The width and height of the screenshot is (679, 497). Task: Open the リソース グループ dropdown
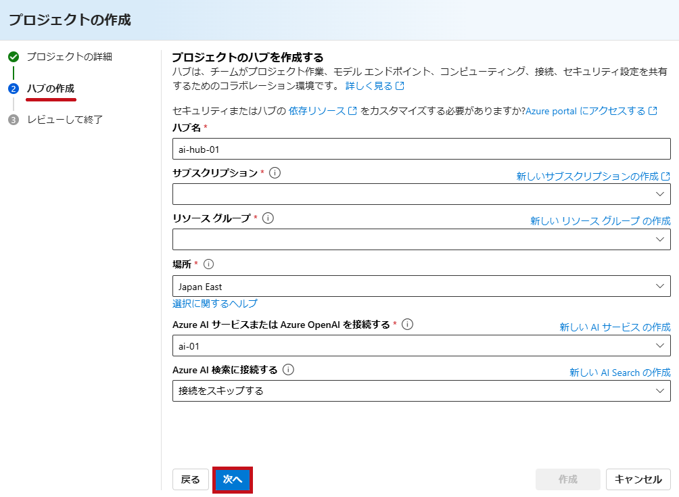click(421, 239)
